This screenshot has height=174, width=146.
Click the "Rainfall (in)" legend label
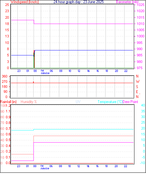(8, 102)
